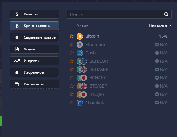177x137 pixels.
Task: Sort the list by Актив column header
Action: click(x=83, y=25)
